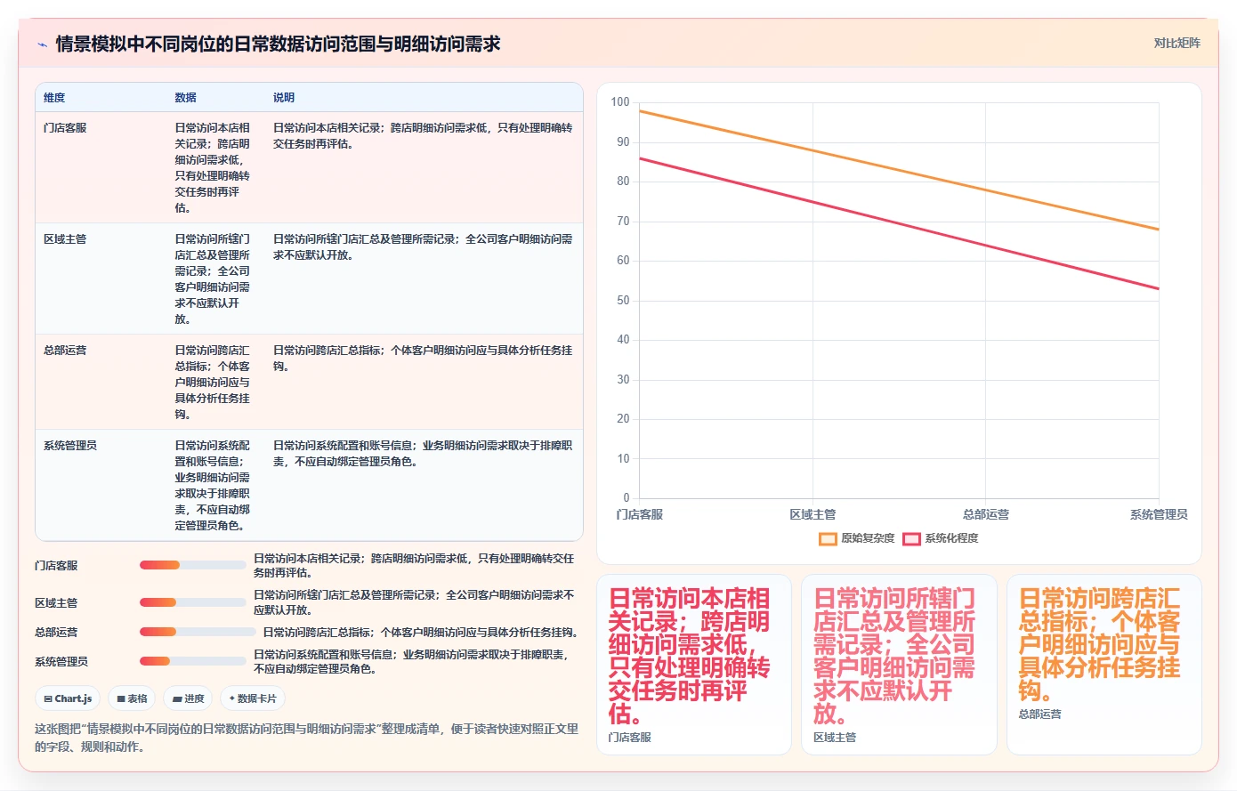The width and height of the screenshot is (1237, 791).
Task: Select the 系统管理员 table row label
Action: click(x=70, y=446)
